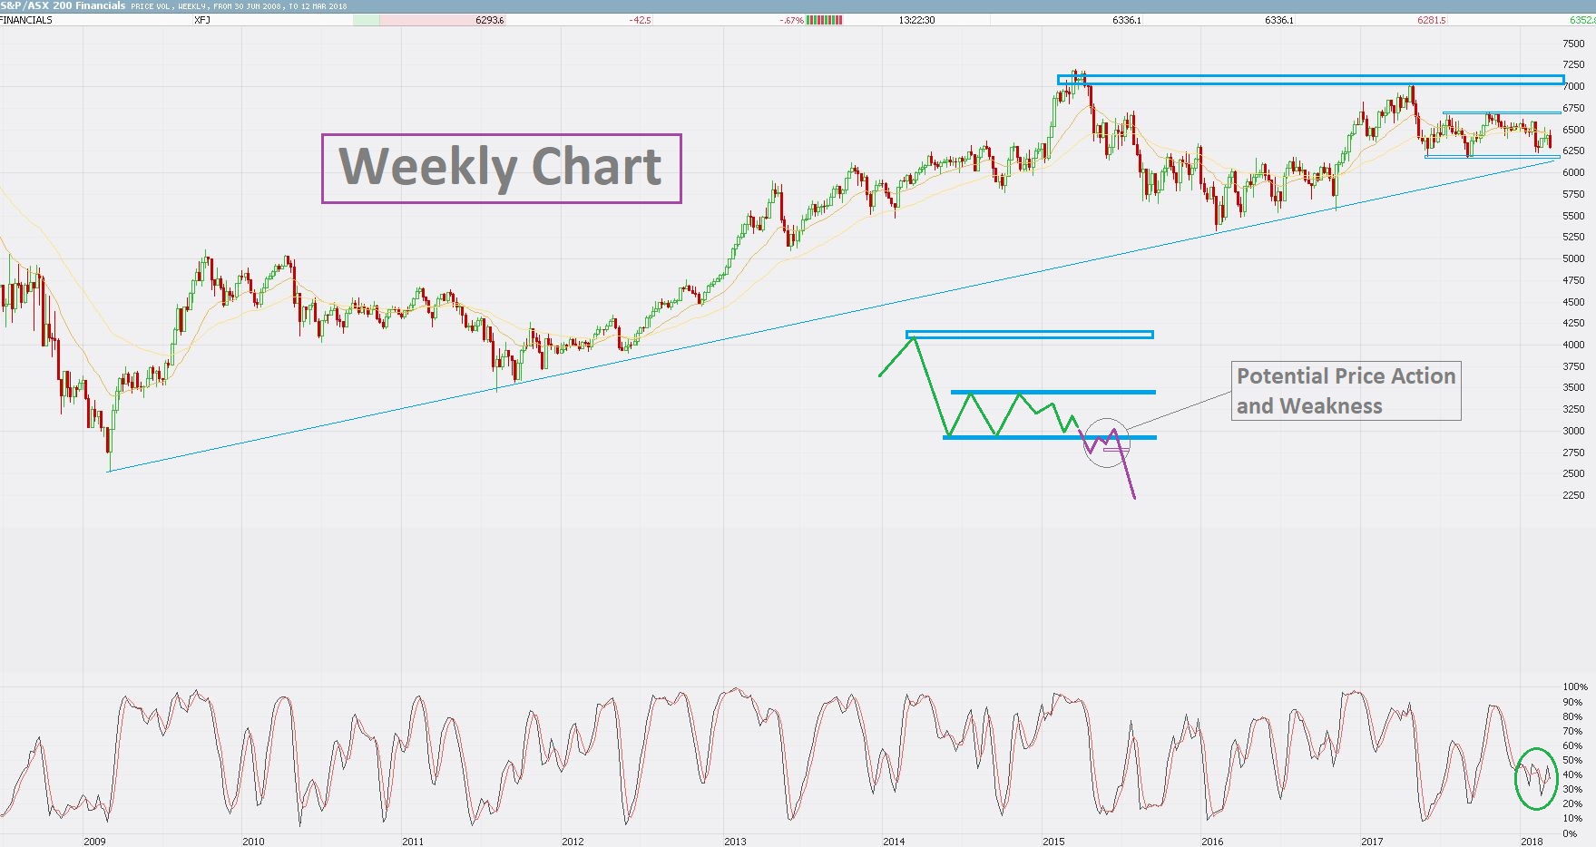Click the 3000 price axis label
Image resolution: width=1596 pixels, height=847 pixels.
pos(1573,431)
